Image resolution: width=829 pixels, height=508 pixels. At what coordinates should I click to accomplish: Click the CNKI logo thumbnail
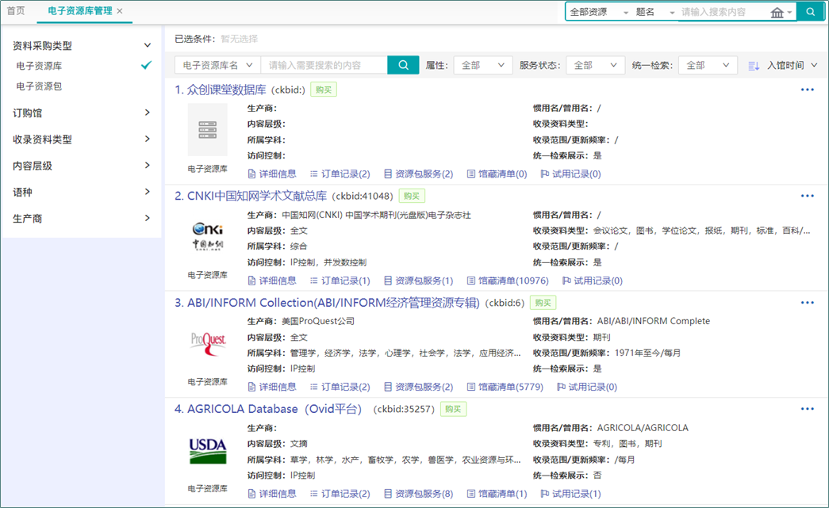[207, 236]
